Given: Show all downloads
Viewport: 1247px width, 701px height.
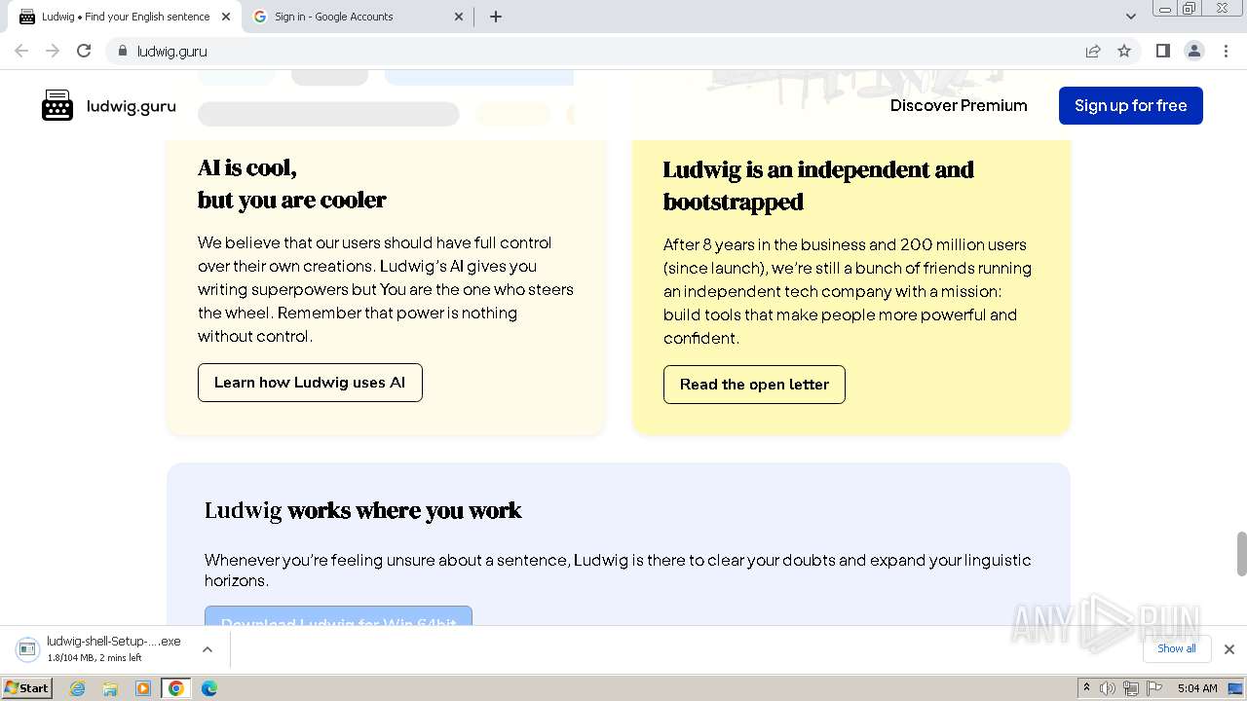Looking at the screenshot, I should click(1177, 648).
